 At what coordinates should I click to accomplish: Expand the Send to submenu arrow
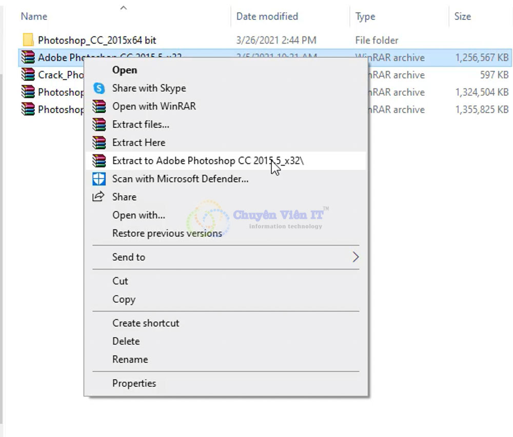click(x=356, y=257)
